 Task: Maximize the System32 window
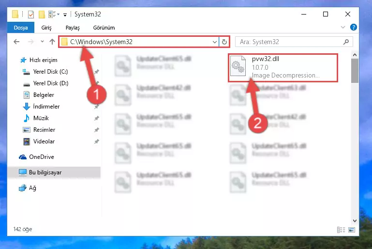(326, 14)
